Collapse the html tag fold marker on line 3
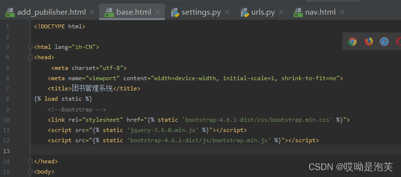401x177 pixels. tap(30, 47)
